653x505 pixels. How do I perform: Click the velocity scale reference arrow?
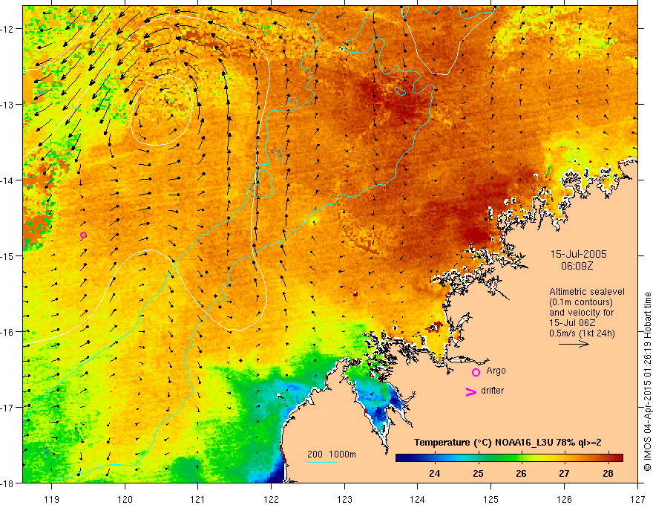pos(574,344)
